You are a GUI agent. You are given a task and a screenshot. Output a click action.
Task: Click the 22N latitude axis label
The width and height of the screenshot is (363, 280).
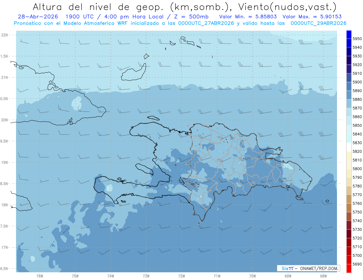[x=5, y=35]
